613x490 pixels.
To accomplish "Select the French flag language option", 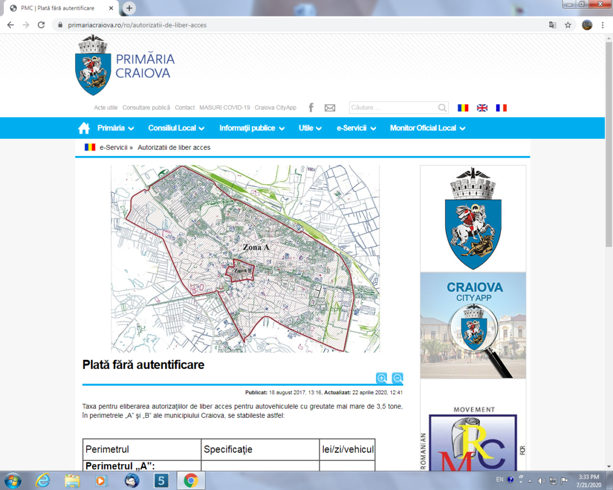I will [501, 107].
